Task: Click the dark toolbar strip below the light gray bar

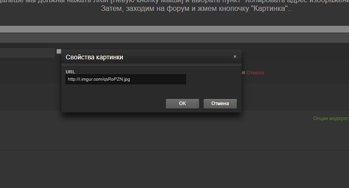Action: click(175, 38)
